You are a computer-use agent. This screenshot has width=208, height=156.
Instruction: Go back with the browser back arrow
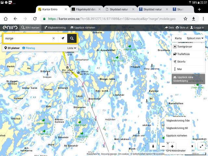[15, 19]
